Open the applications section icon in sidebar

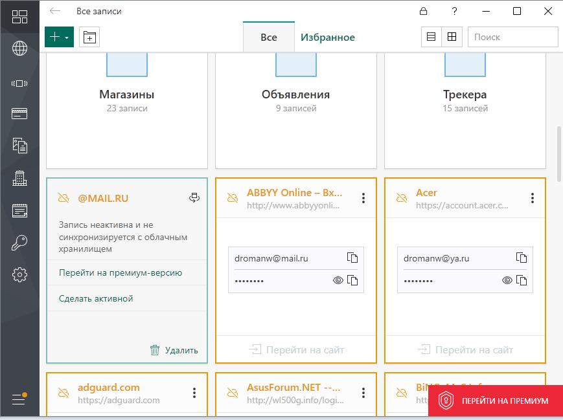tap(19, 83)
